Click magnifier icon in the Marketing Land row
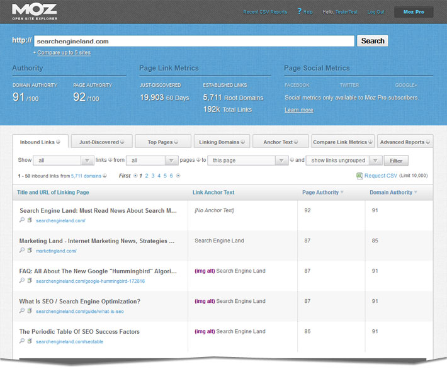Image resolution: width=447 pixels, height=369 pixels. [22, 250]
